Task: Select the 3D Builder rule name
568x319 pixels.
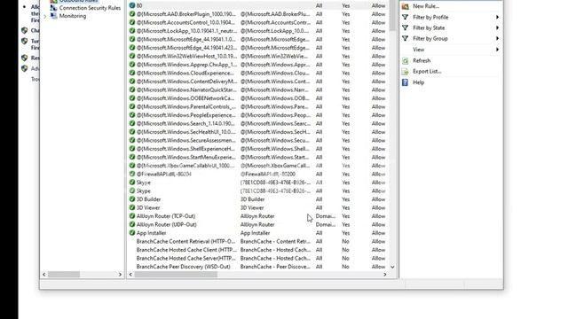Action: coord(148,199)
